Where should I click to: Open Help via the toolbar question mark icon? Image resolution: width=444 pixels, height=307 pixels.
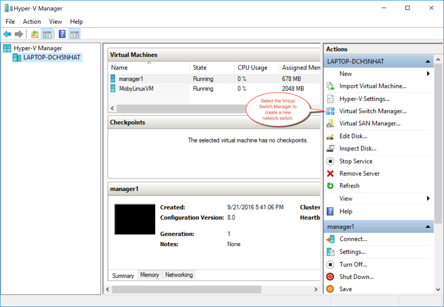point(62,33)
